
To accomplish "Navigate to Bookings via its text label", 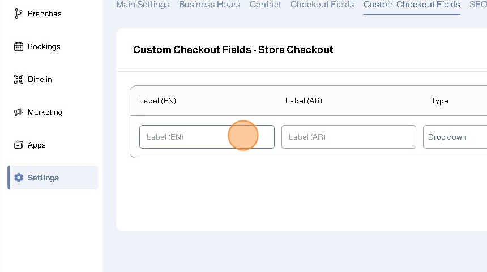I will [44, 46].
